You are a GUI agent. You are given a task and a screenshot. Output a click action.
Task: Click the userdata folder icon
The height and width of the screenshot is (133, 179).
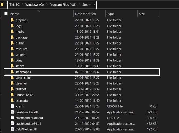12,100
